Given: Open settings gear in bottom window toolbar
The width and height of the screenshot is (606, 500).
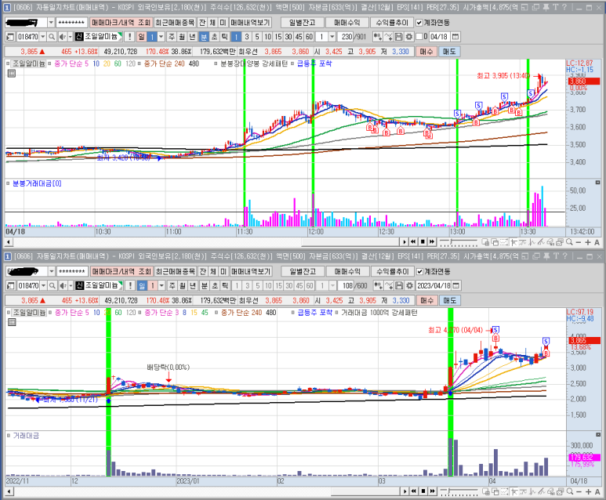Looking at the screenshot, I should click(410, 285).
